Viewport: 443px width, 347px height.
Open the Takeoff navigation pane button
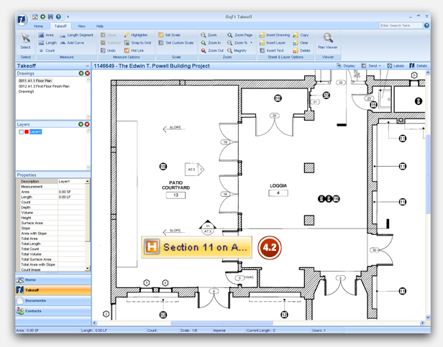pos(53,290)
